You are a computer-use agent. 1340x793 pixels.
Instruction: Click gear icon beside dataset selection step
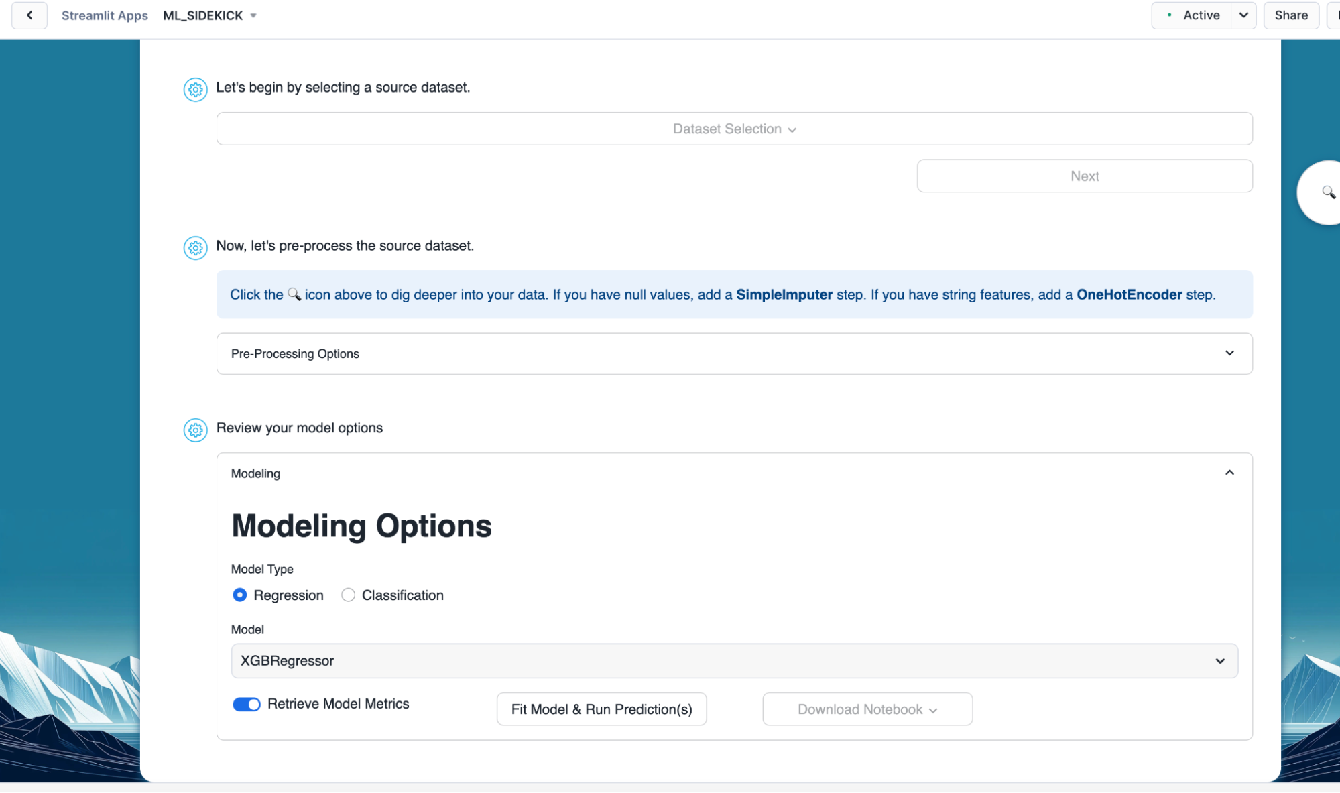(195, 89)
